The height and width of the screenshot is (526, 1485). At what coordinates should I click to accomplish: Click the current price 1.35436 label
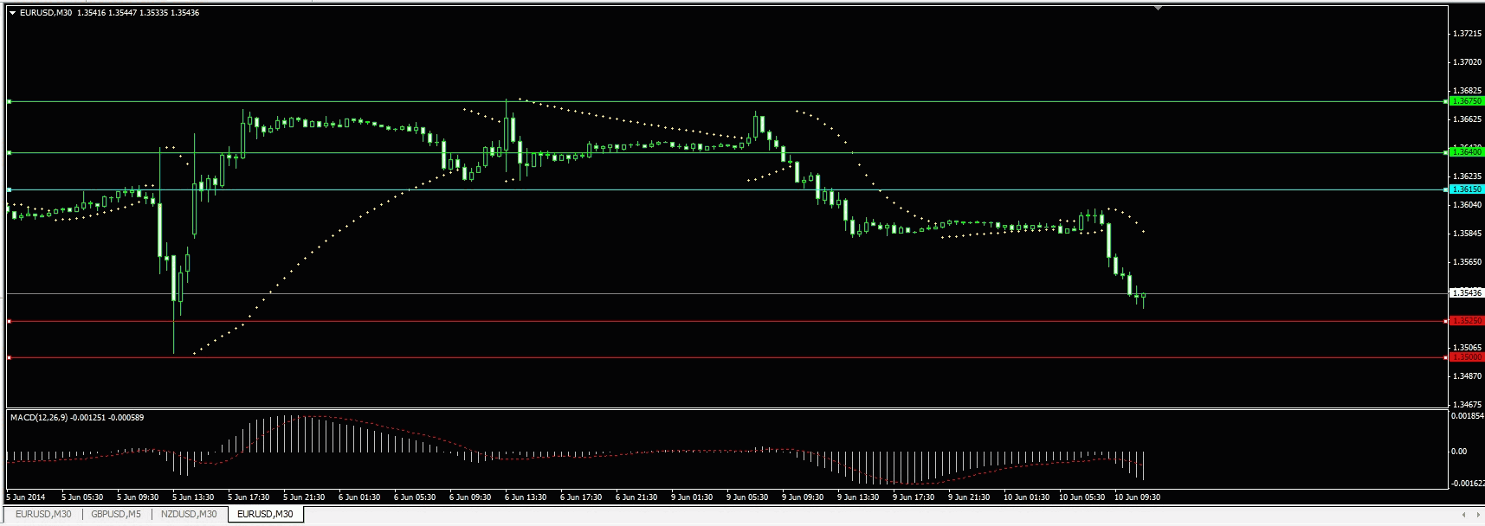1467,293
